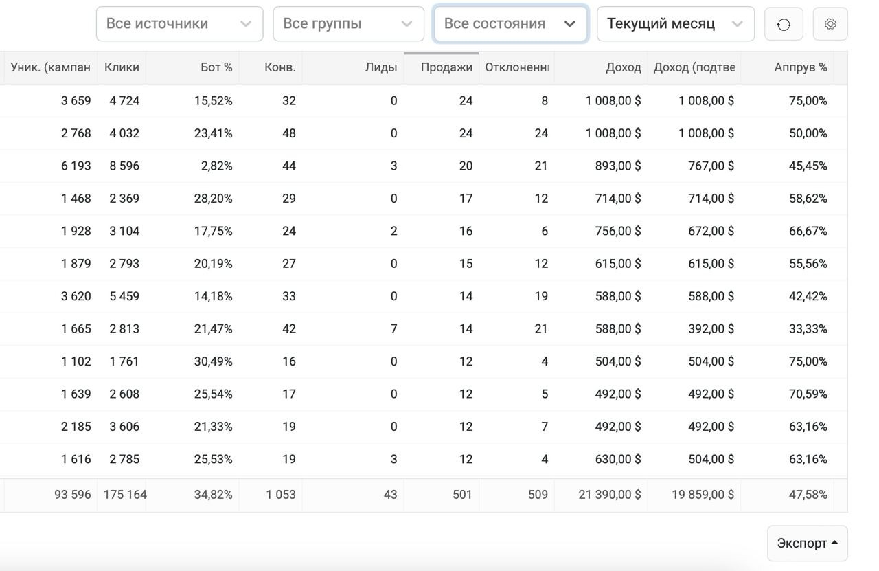Image resolution: width=879 pixels, height=571 pixels.
Task: Click the confirmed revenue '672,00 $'
Action: (711, 231)
